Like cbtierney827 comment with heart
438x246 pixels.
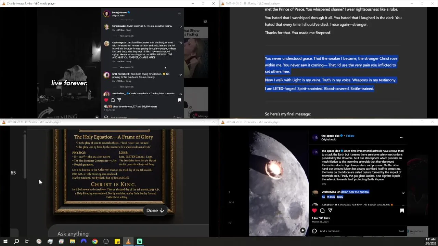click(181, 43)
